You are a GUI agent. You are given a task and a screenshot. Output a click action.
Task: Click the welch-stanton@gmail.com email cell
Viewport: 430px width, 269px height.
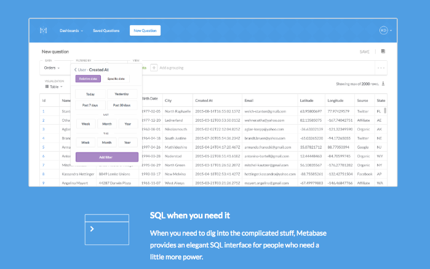click(265, 111)
